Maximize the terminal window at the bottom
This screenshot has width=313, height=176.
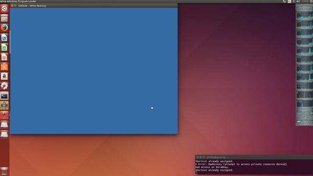[x=204, y=157]
